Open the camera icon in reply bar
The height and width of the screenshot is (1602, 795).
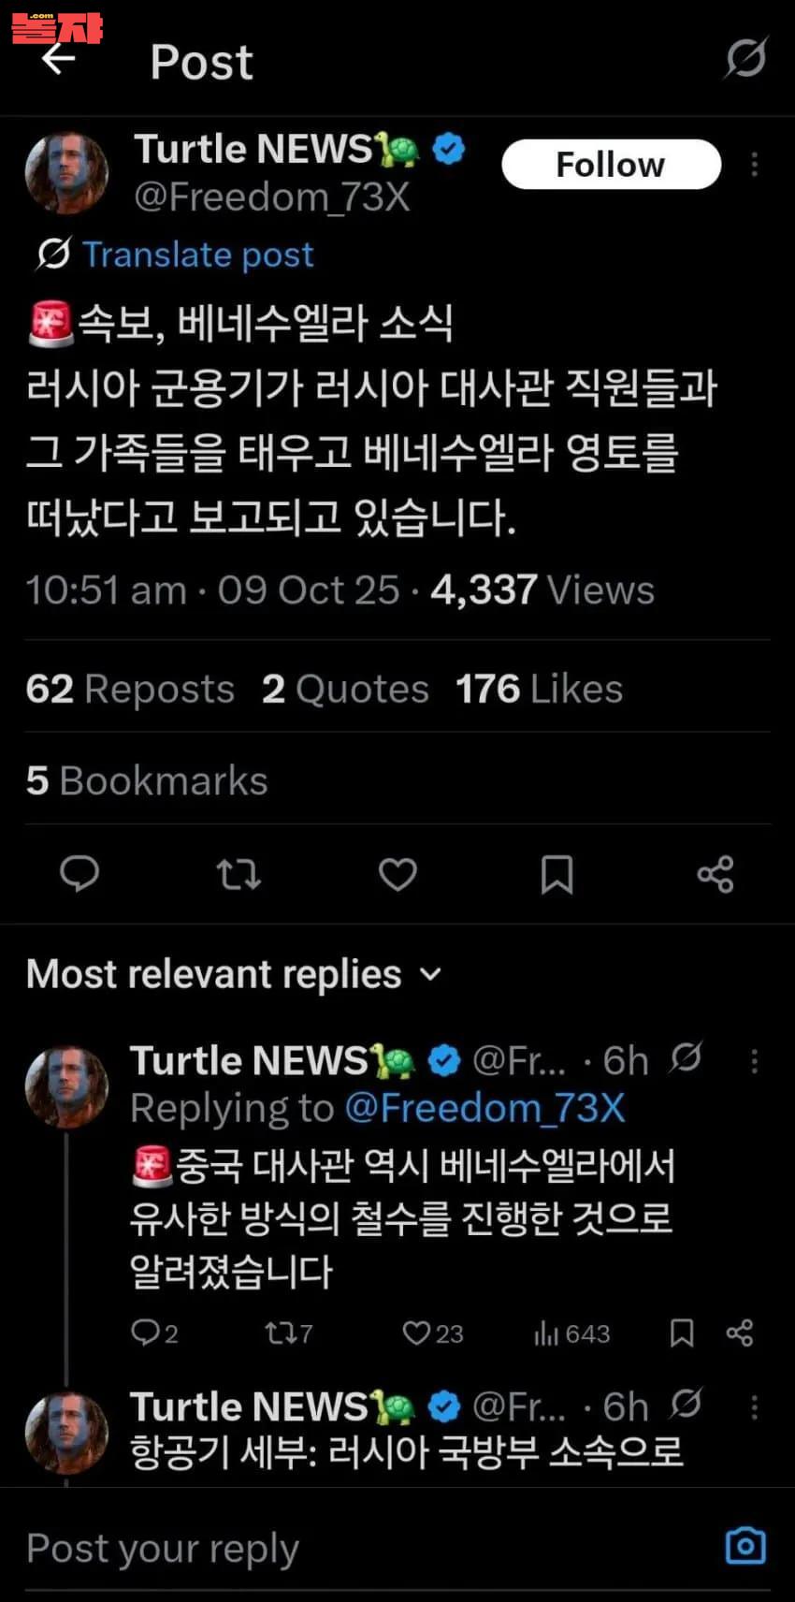(x=745, y=1546)
